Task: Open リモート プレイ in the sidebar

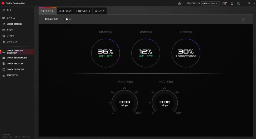Action: (x=12, y=42)
